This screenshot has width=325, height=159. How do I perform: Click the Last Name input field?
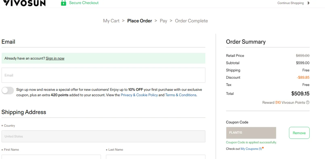(155, 158)
